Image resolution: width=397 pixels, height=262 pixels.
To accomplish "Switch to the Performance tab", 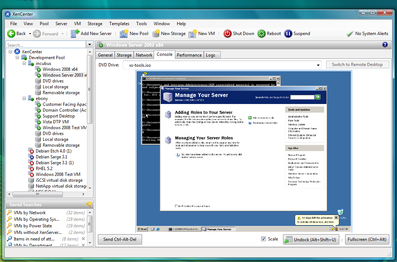I will 189,55.
